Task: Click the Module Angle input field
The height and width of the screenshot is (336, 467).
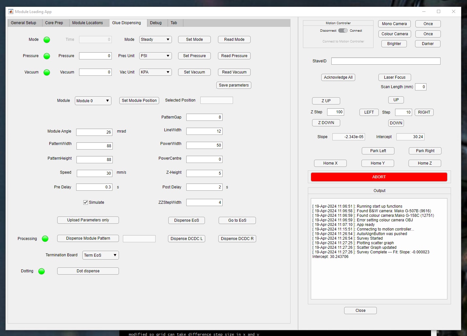Action: [94, 132]
